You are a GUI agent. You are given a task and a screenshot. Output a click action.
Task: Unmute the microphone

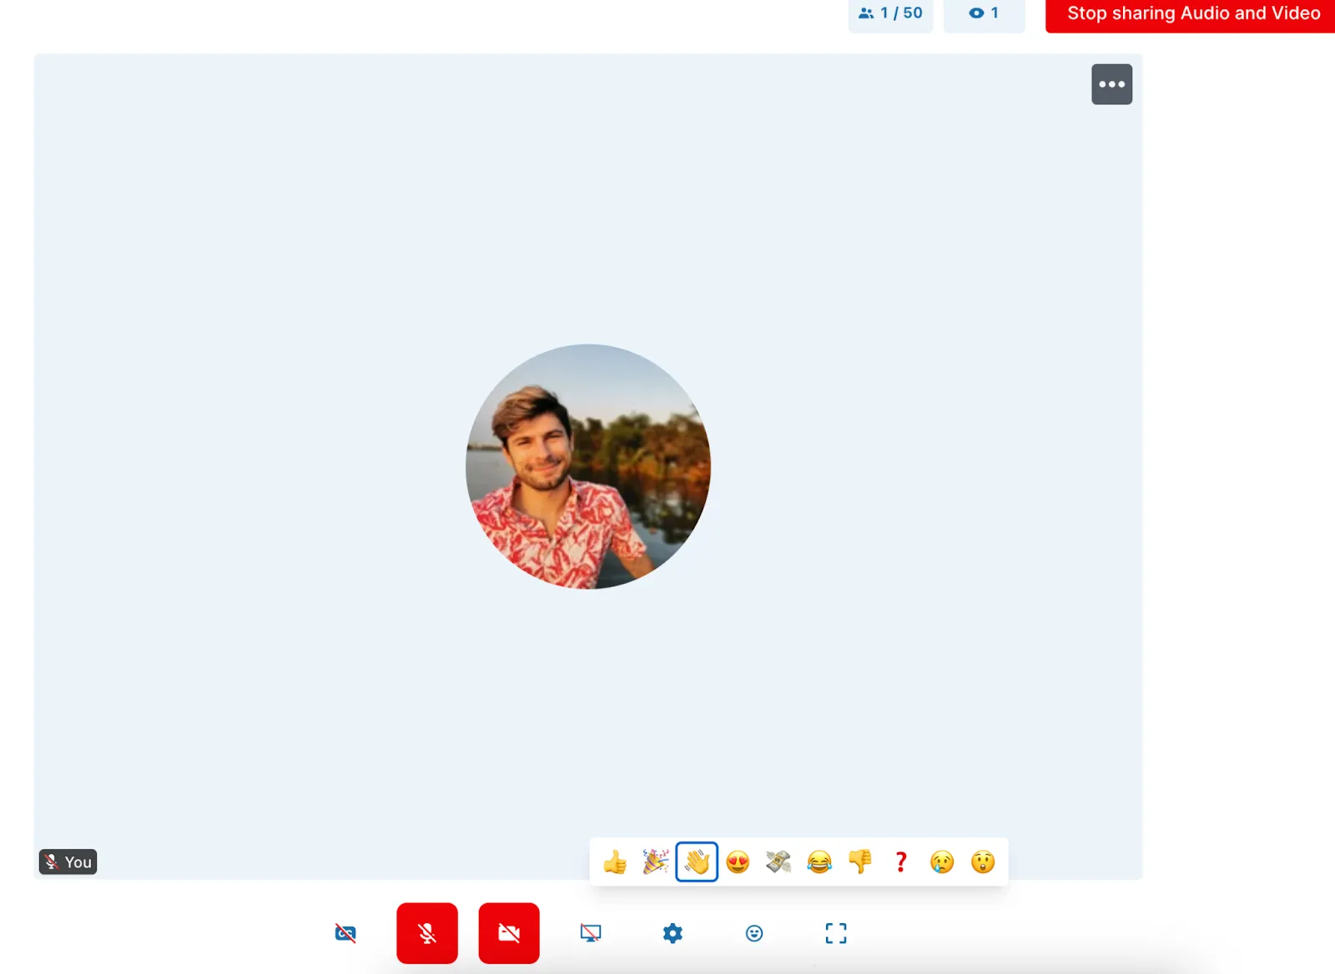click(x=427, y=933)
